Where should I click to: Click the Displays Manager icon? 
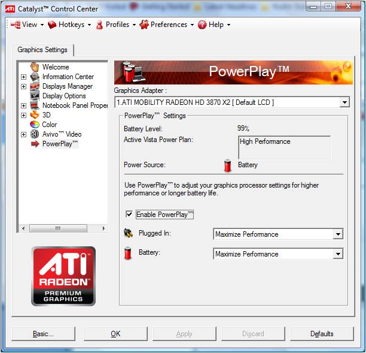35,86
